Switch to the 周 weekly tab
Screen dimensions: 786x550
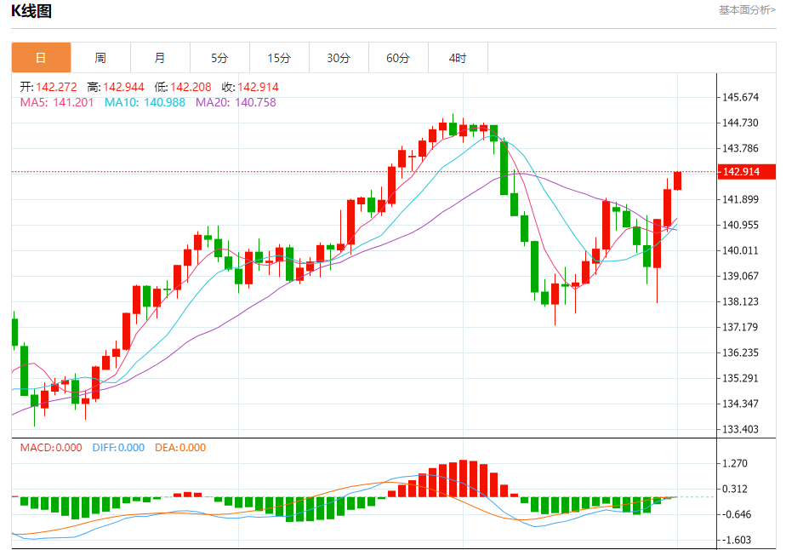100,58
